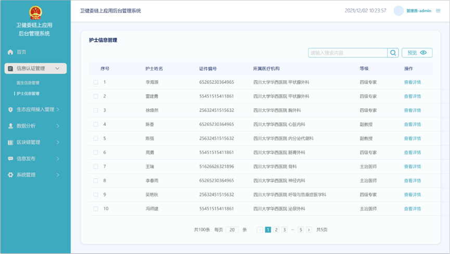The height and width of the screenshot is (254, 450).
Task: View details for 徐焕然
Action: pos(413,110)
